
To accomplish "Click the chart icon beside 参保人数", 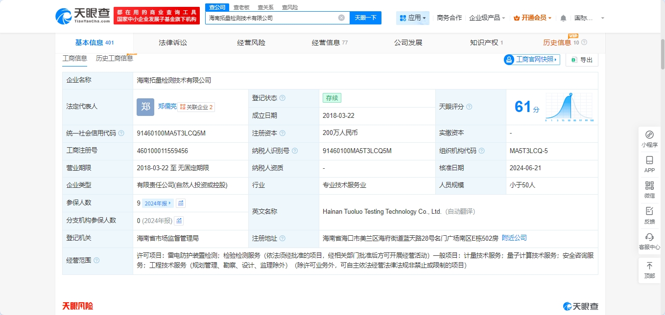I will (x=181, y=203).
